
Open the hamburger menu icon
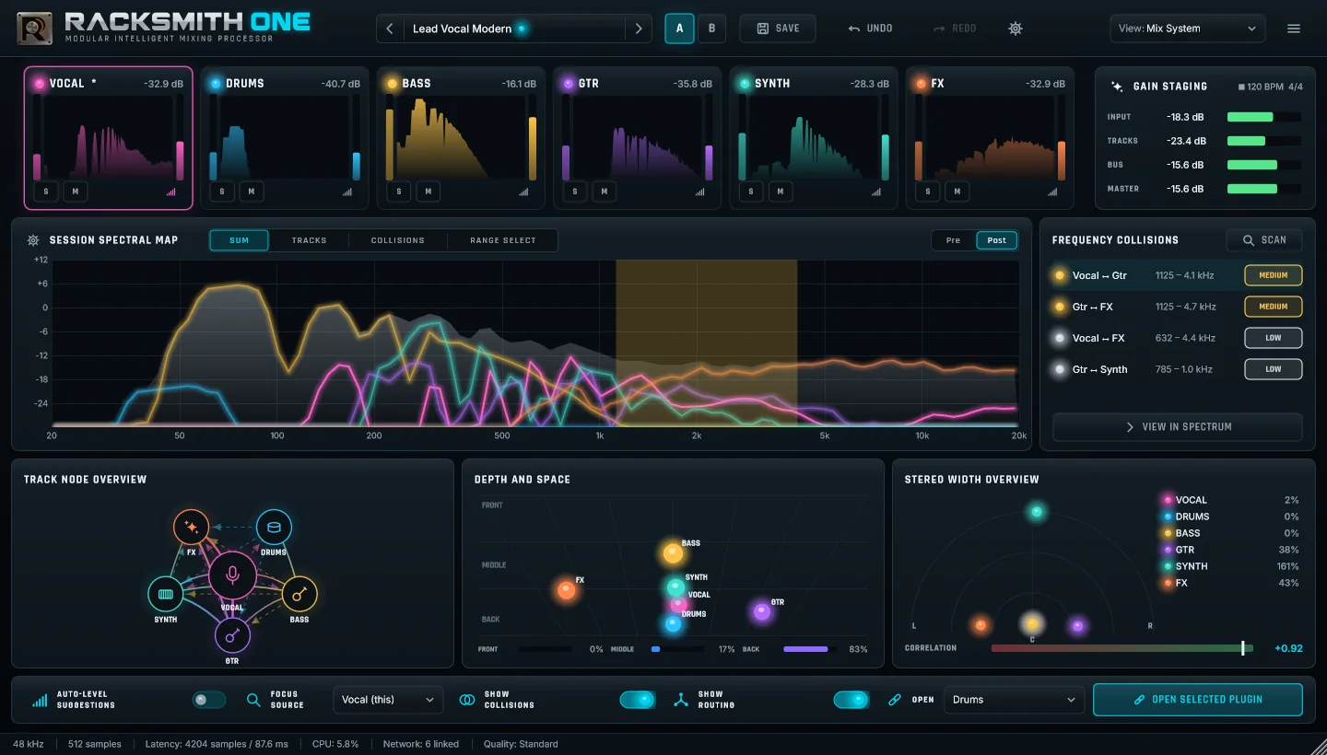(x=1294, y=29)
